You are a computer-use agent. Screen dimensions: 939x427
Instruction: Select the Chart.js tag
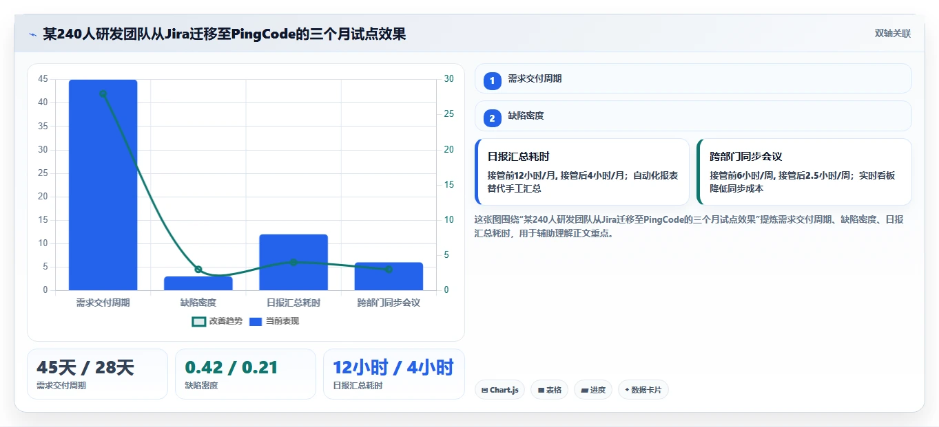coord(499,390)
